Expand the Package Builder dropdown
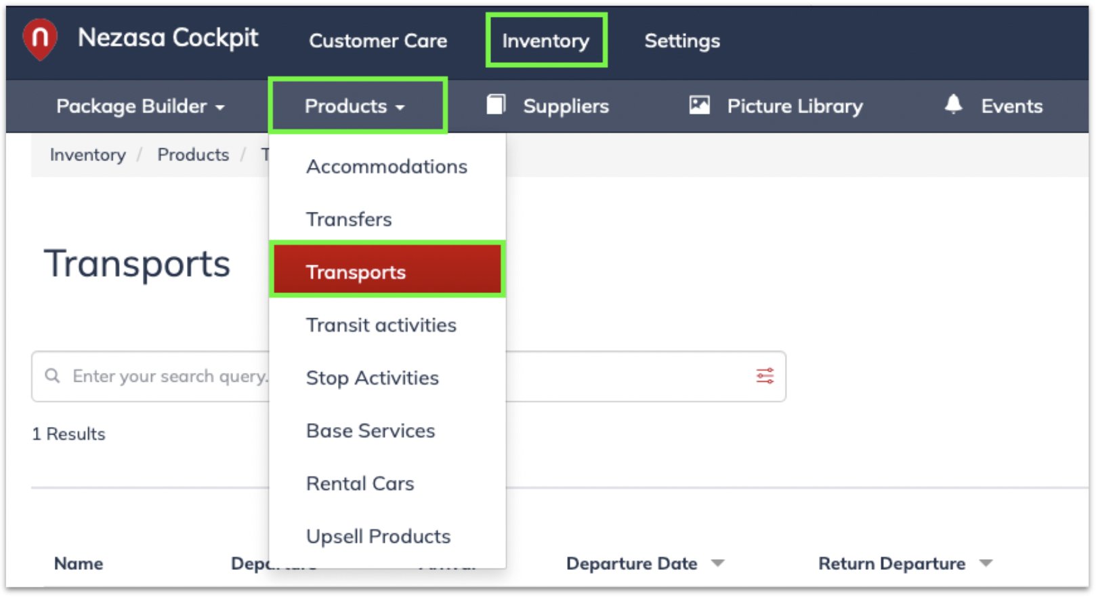Image resolution: width=1096 pixels, height=597 pixels. [140, 106]
